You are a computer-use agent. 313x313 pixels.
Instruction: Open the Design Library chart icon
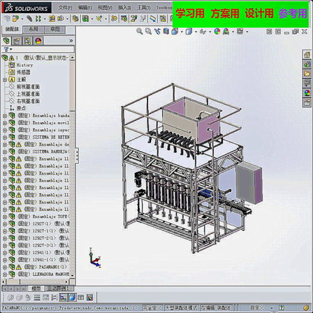click(307, 64)
